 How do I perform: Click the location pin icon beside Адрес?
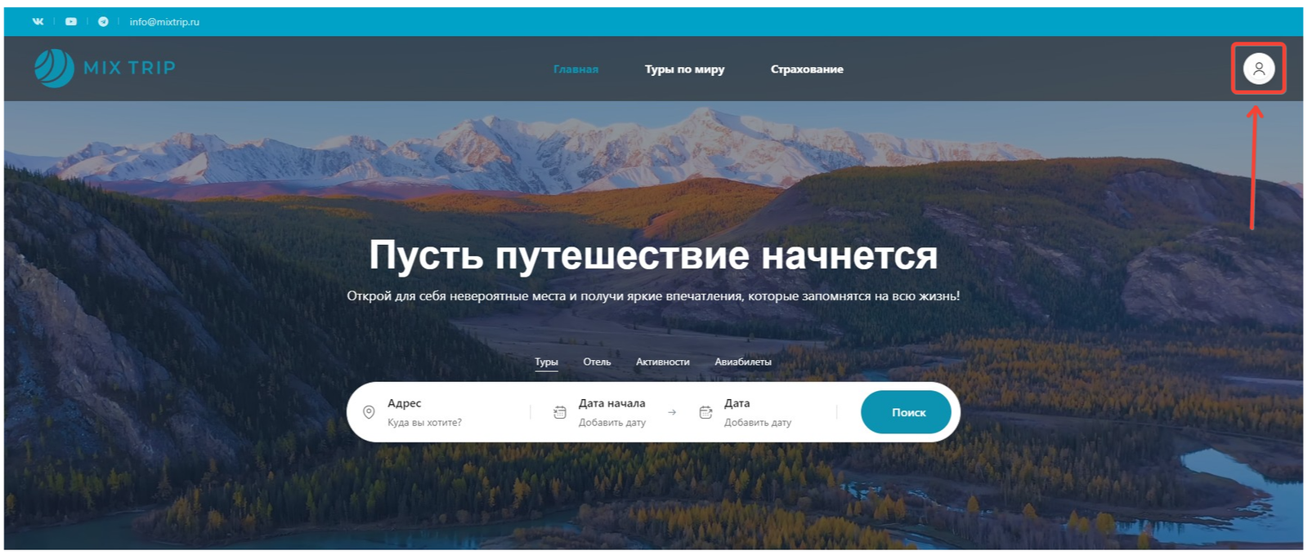pos(369,412)
